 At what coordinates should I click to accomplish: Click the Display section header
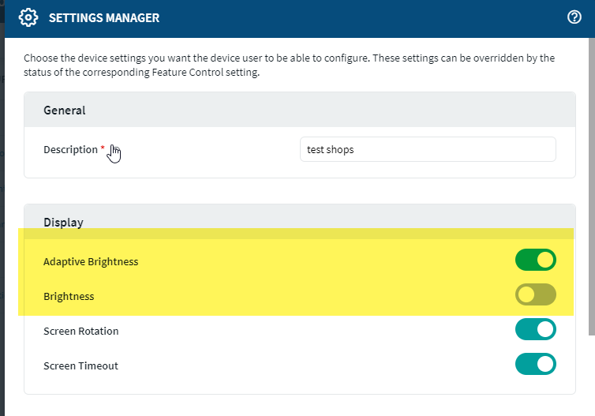click(x=63, y=223)
